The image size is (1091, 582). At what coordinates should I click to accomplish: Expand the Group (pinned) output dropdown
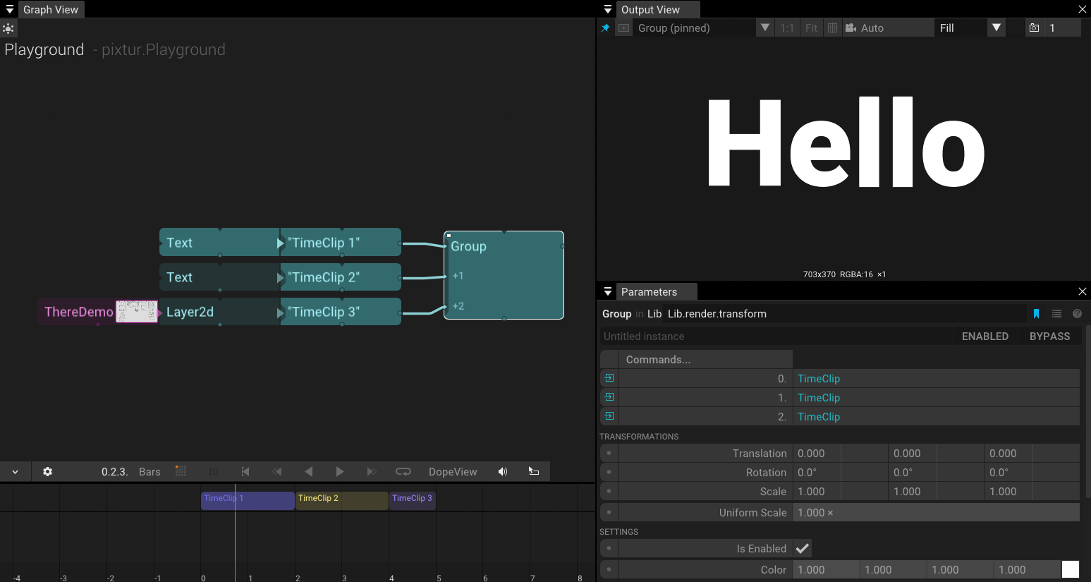click(x=765, y=28)
